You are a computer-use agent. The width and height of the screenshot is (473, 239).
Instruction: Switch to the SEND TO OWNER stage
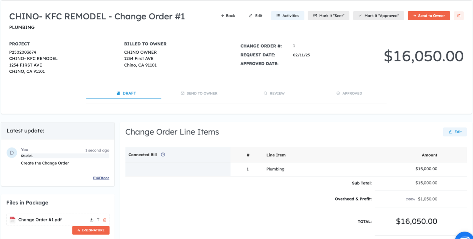(199, 93)
